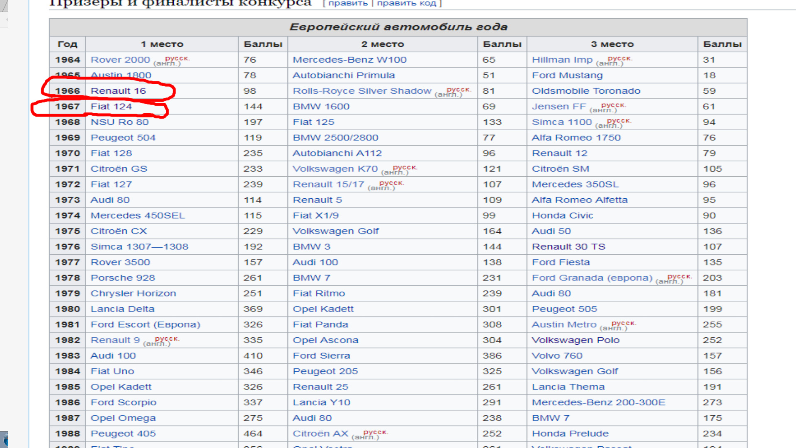
Task: Click the Ford Granada (европа) link
Action: tap(592, 278)
